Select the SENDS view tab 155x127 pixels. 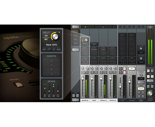point(76,43)
